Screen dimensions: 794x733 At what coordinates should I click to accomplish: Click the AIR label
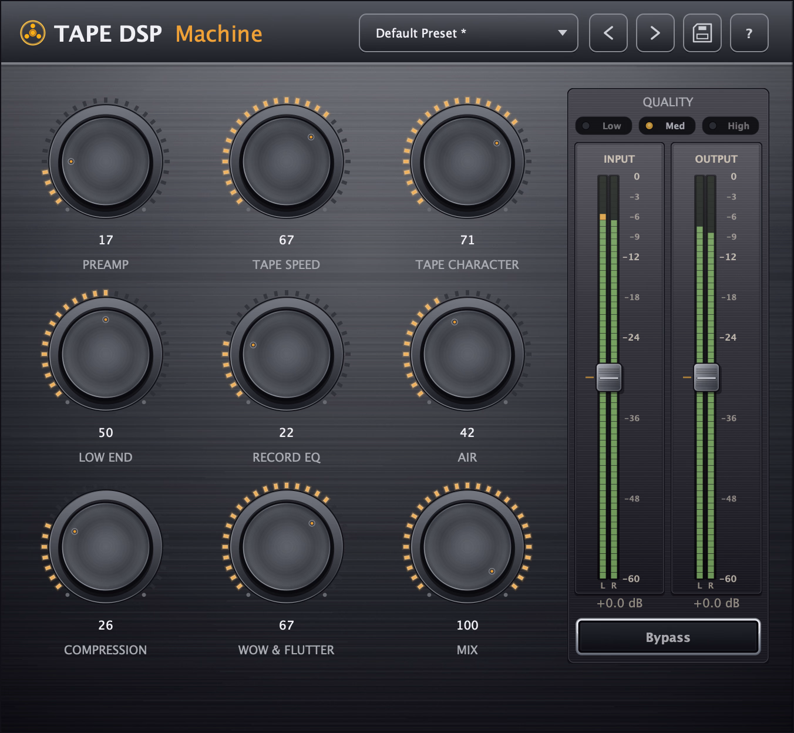coord(467,458)
